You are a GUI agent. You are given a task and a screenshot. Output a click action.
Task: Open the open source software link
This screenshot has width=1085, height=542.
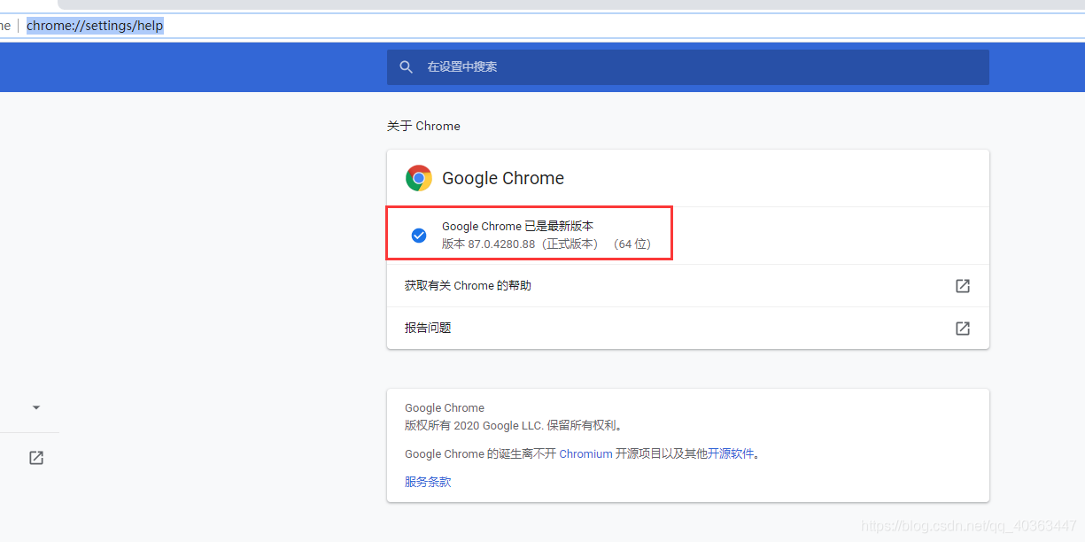pos(731,453)
